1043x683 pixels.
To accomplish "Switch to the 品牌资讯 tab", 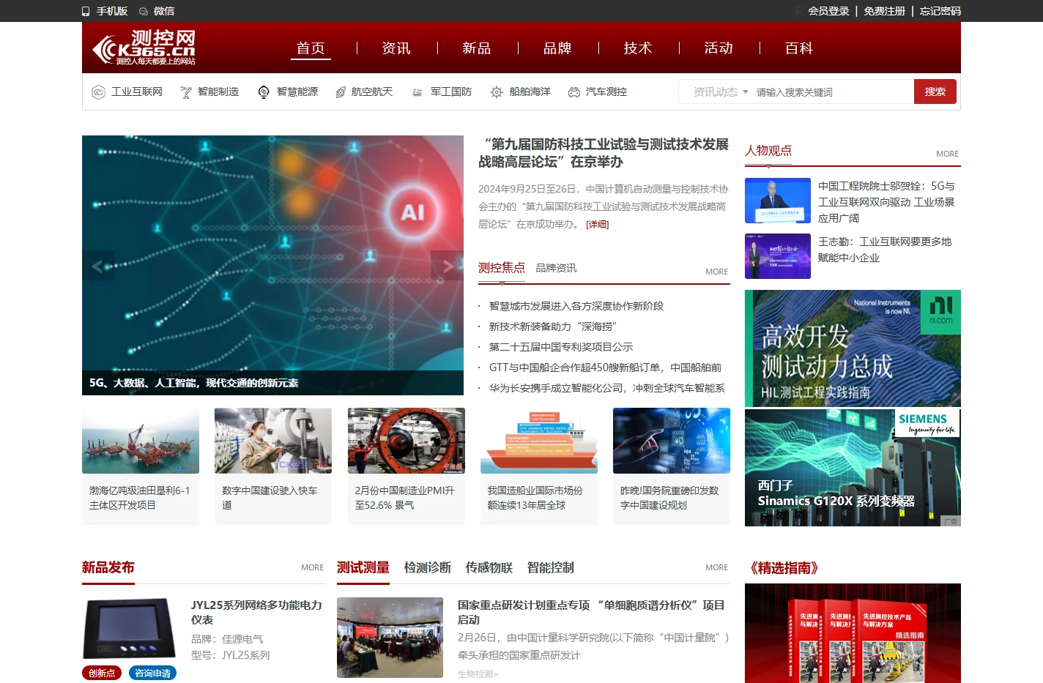I will (556, 268).
